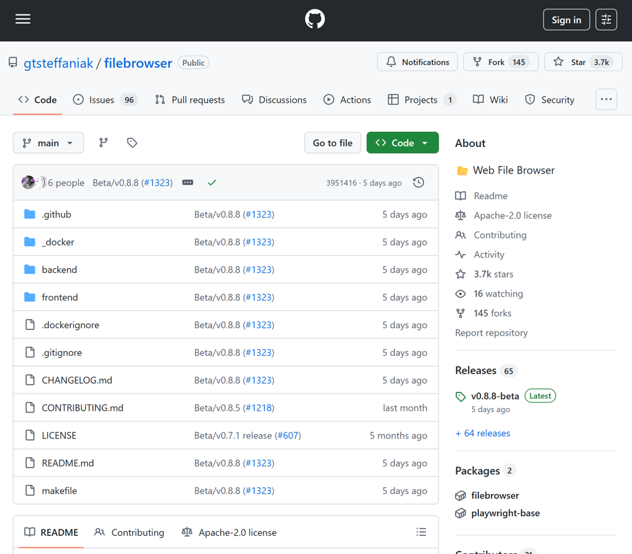This screenshot has width=632, height=554.
Task: Open Notifications for this repository
Action: point(417,62)
